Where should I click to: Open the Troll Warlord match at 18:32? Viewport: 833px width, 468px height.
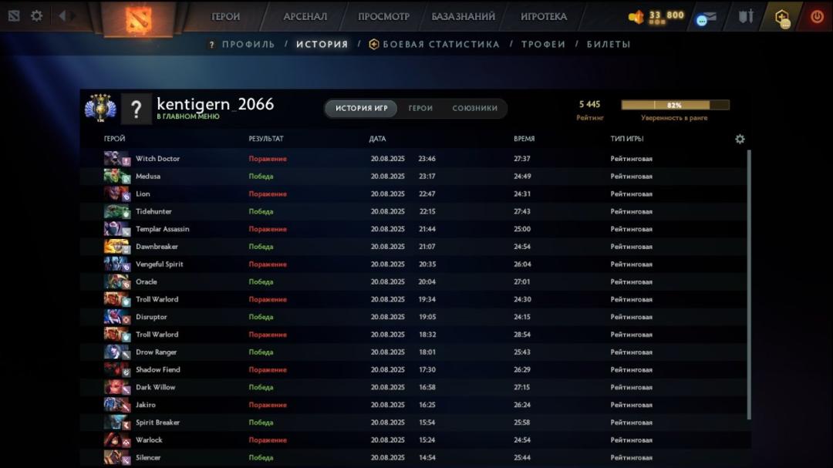(414, 334)
